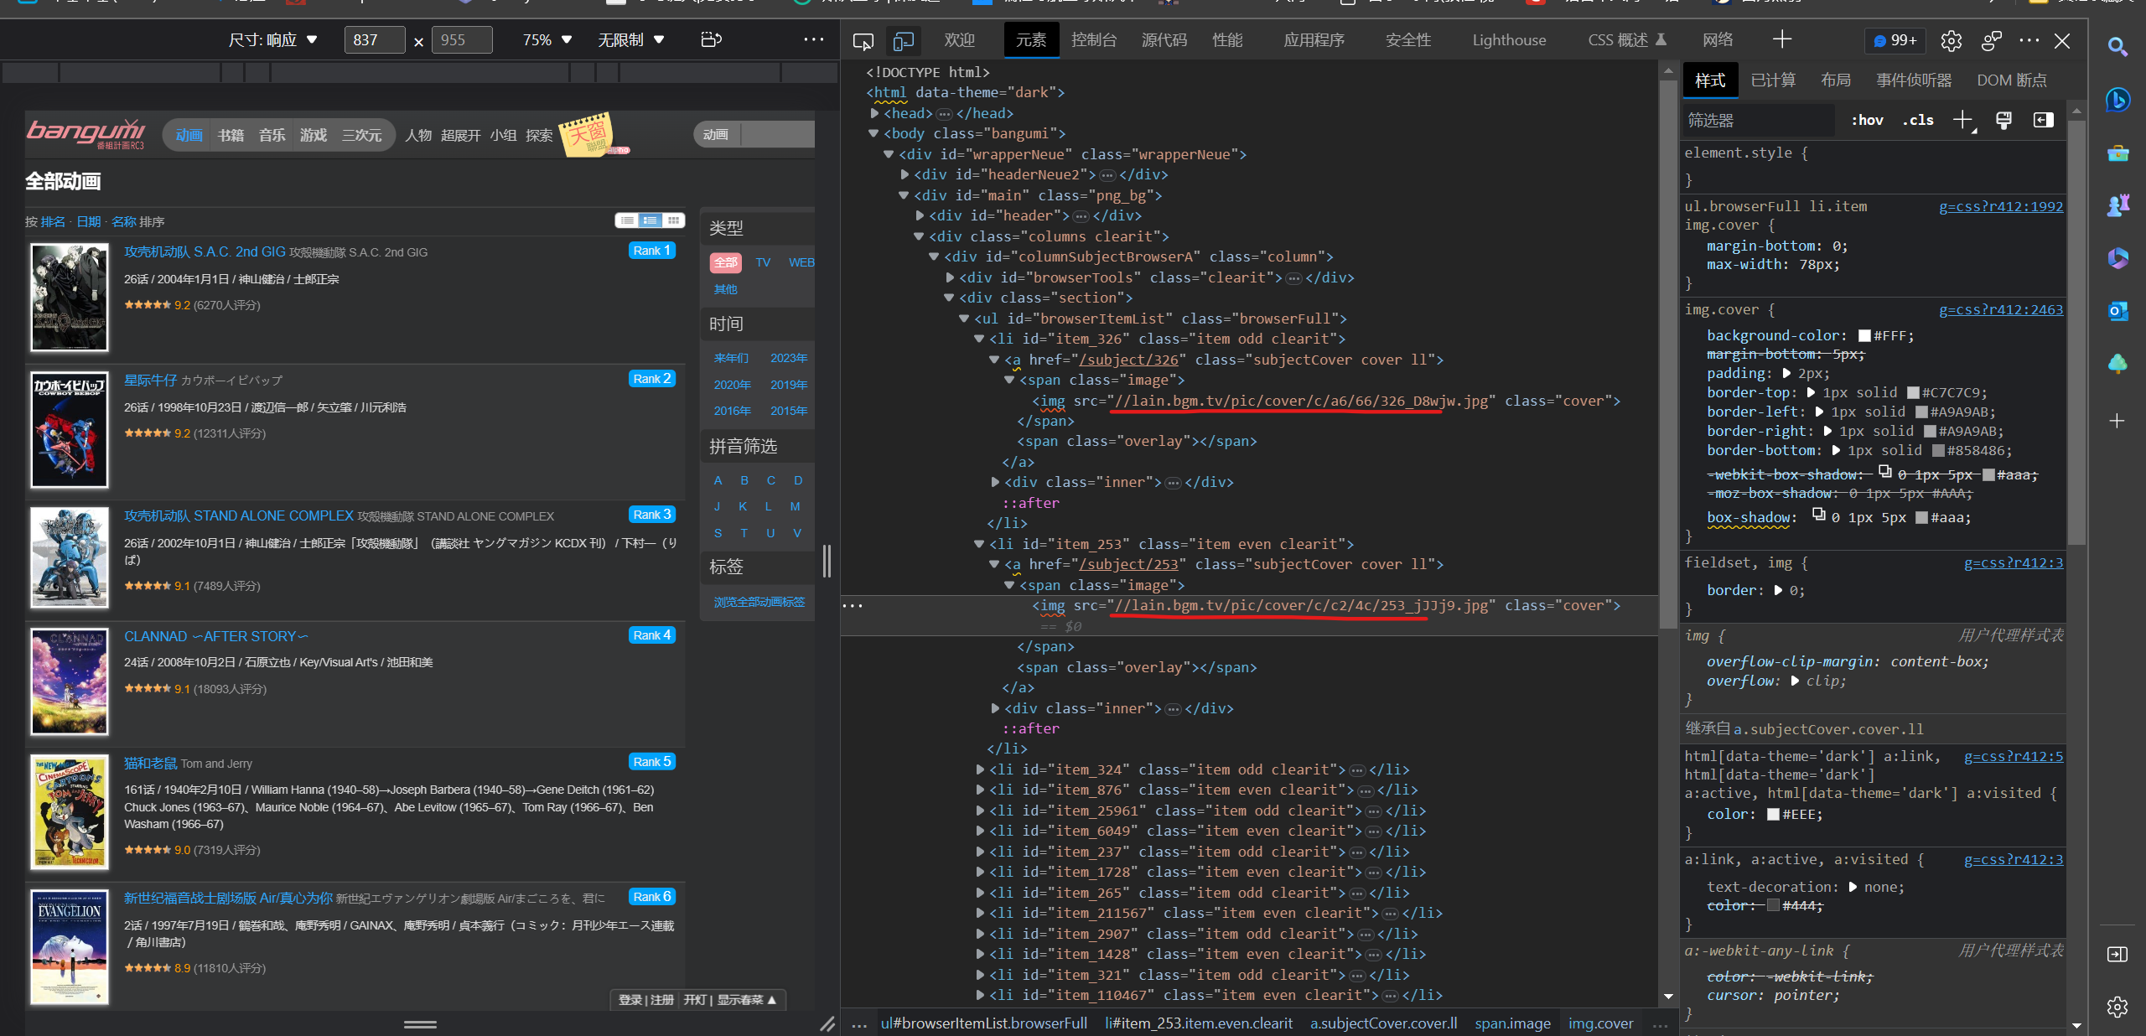
Task: Open the 99+ issues badge
Action: (x=1895, y=40)
